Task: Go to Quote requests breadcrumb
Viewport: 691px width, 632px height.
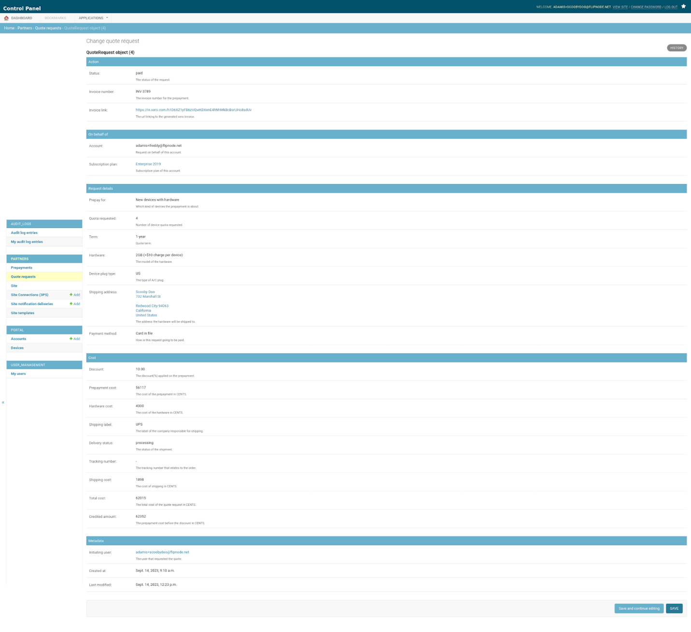Action: pos(48,28)
